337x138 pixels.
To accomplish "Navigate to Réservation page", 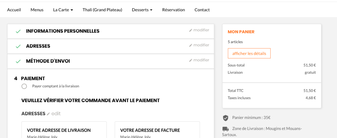I will tap(174, 10).
